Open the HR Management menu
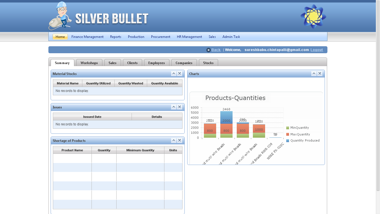The image size is (380, 214). coord(189,37)
